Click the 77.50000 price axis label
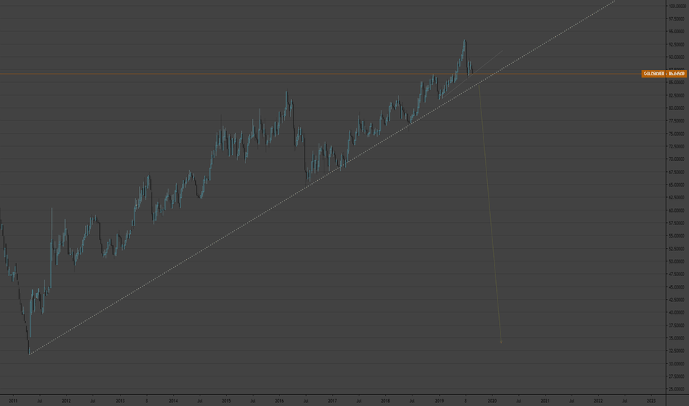 (676, 121)
